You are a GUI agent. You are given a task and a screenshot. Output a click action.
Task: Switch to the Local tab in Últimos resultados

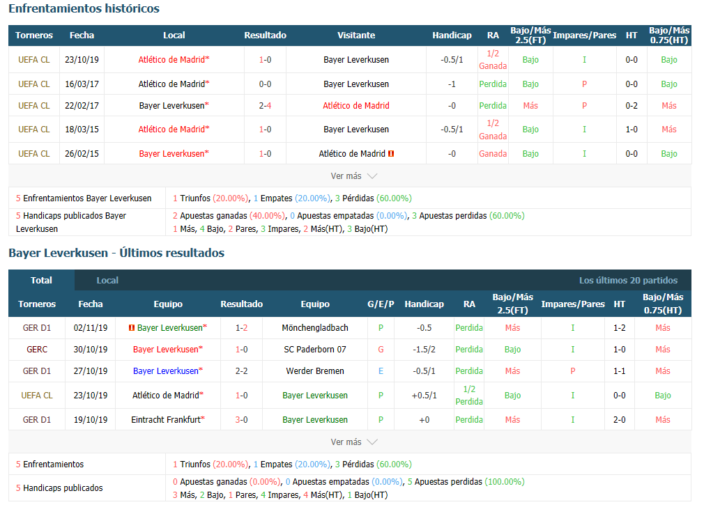click(x=107, y=281)
